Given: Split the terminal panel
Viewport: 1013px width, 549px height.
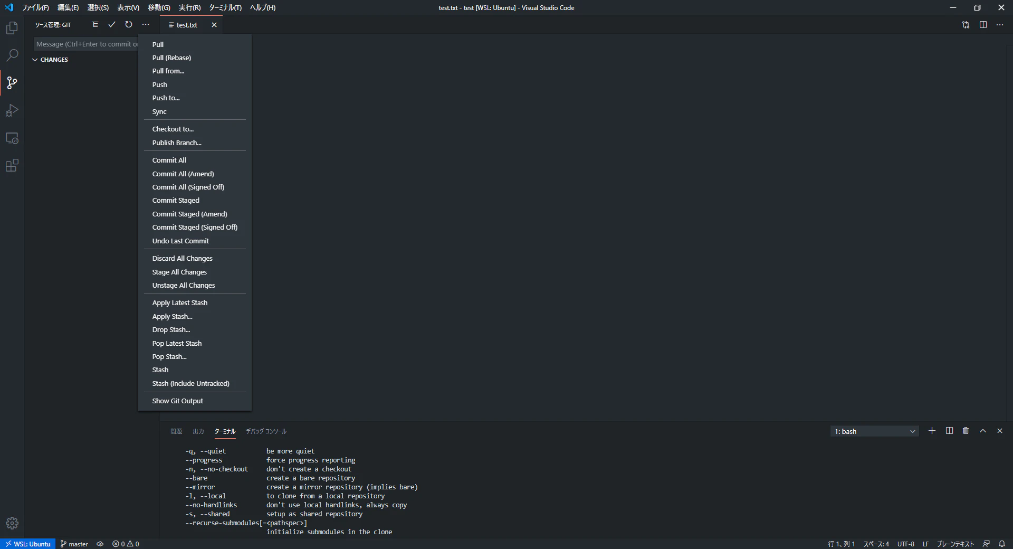Looking at the screenshot, I should click(x=949, y=431).
